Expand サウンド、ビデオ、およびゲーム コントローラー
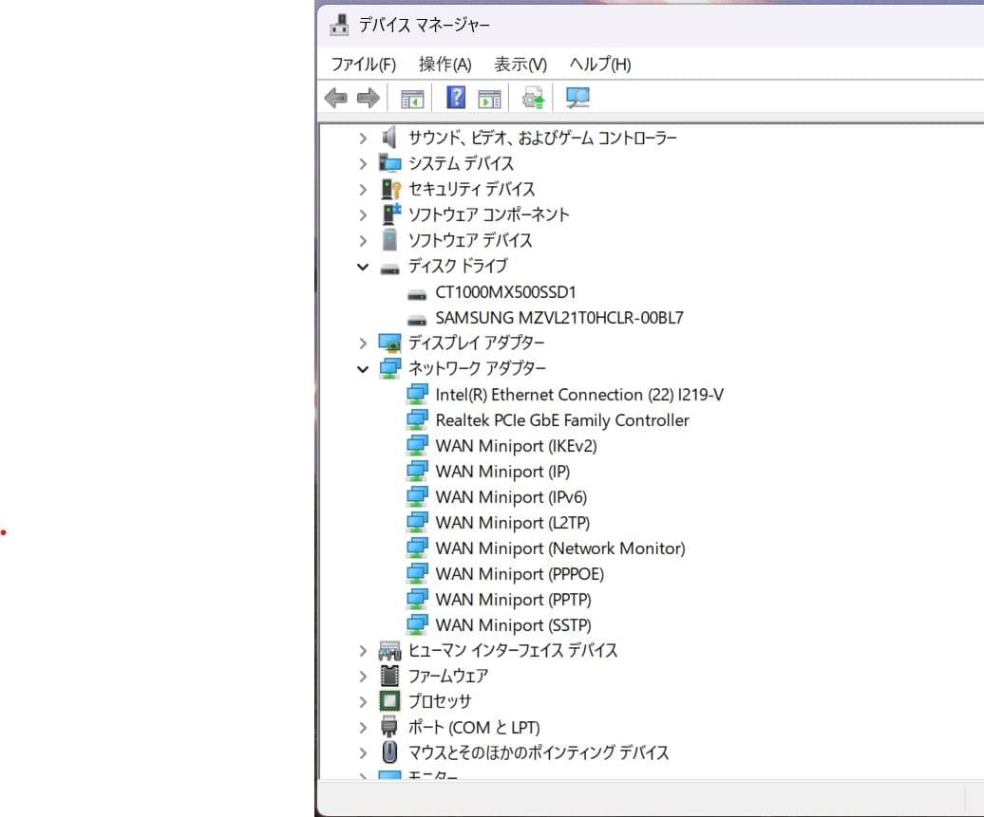Image resolution: width=984 pixels, height=817 pixels. (x=363, y=138)
